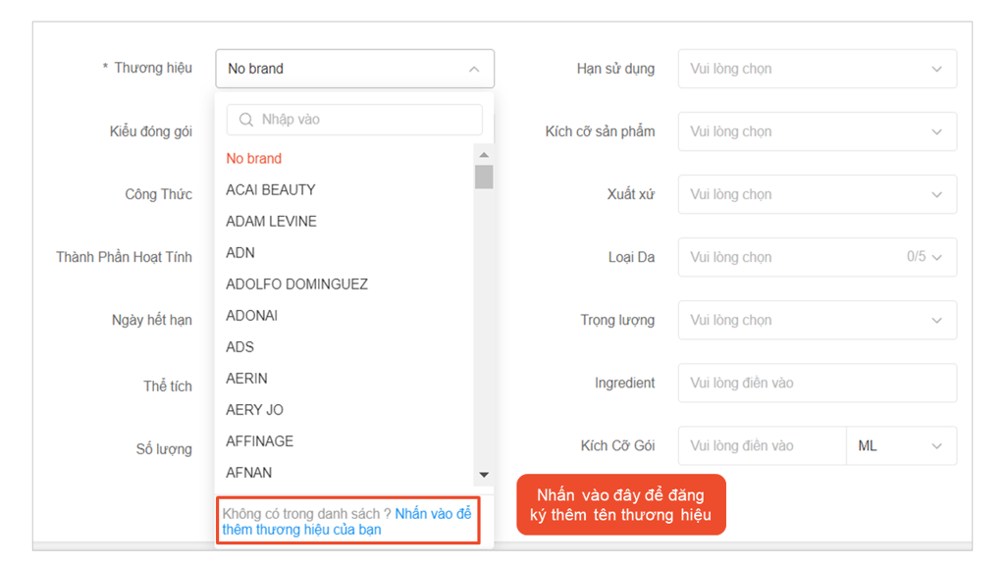Open the Xuất xứ dropdown
Viewport: 1005px width, 565px height.
point(817,194)
